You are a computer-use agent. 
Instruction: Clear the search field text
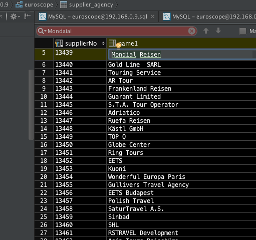pyautogui.click(x=192, y=31)
